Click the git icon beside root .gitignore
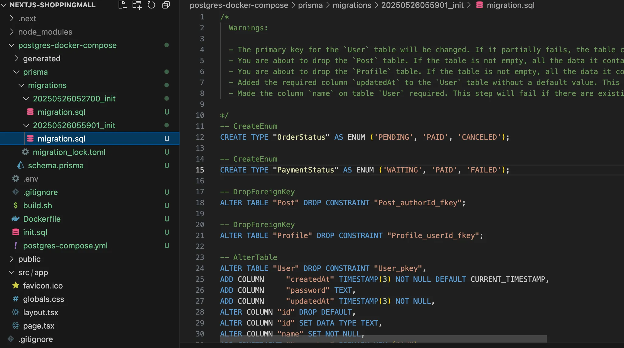Viewport: 624px width, 348px height. tap(11, 339)
